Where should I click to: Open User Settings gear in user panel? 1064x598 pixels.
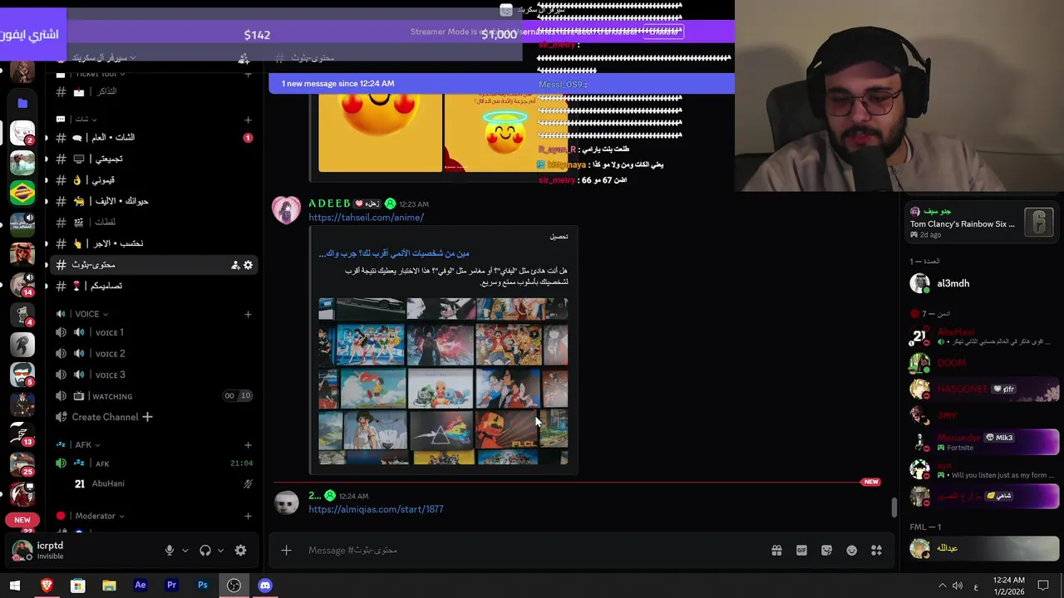pos(240,550)
